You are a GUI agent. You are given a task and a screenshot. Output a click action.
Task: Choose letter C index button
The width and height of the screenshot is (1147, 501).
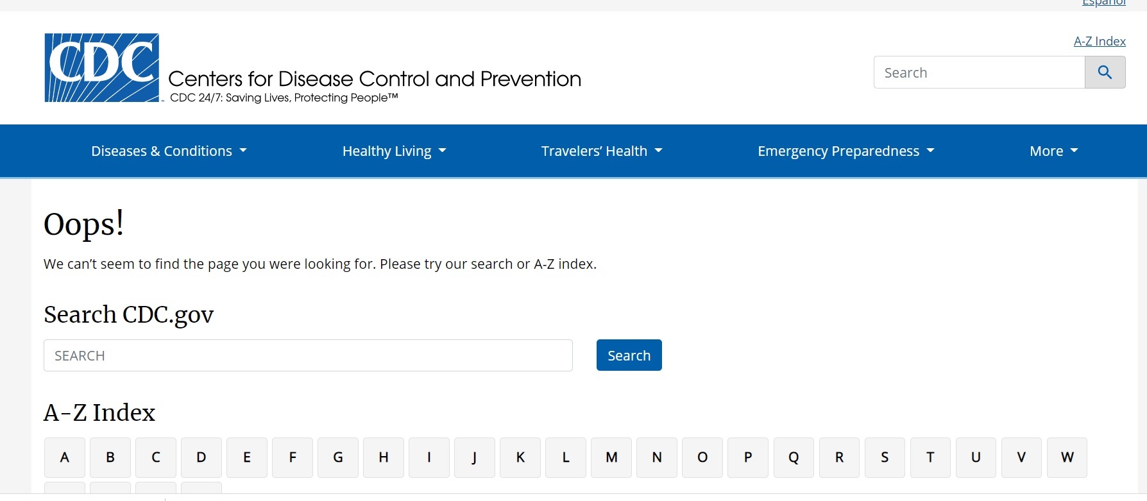click(156, 457)
